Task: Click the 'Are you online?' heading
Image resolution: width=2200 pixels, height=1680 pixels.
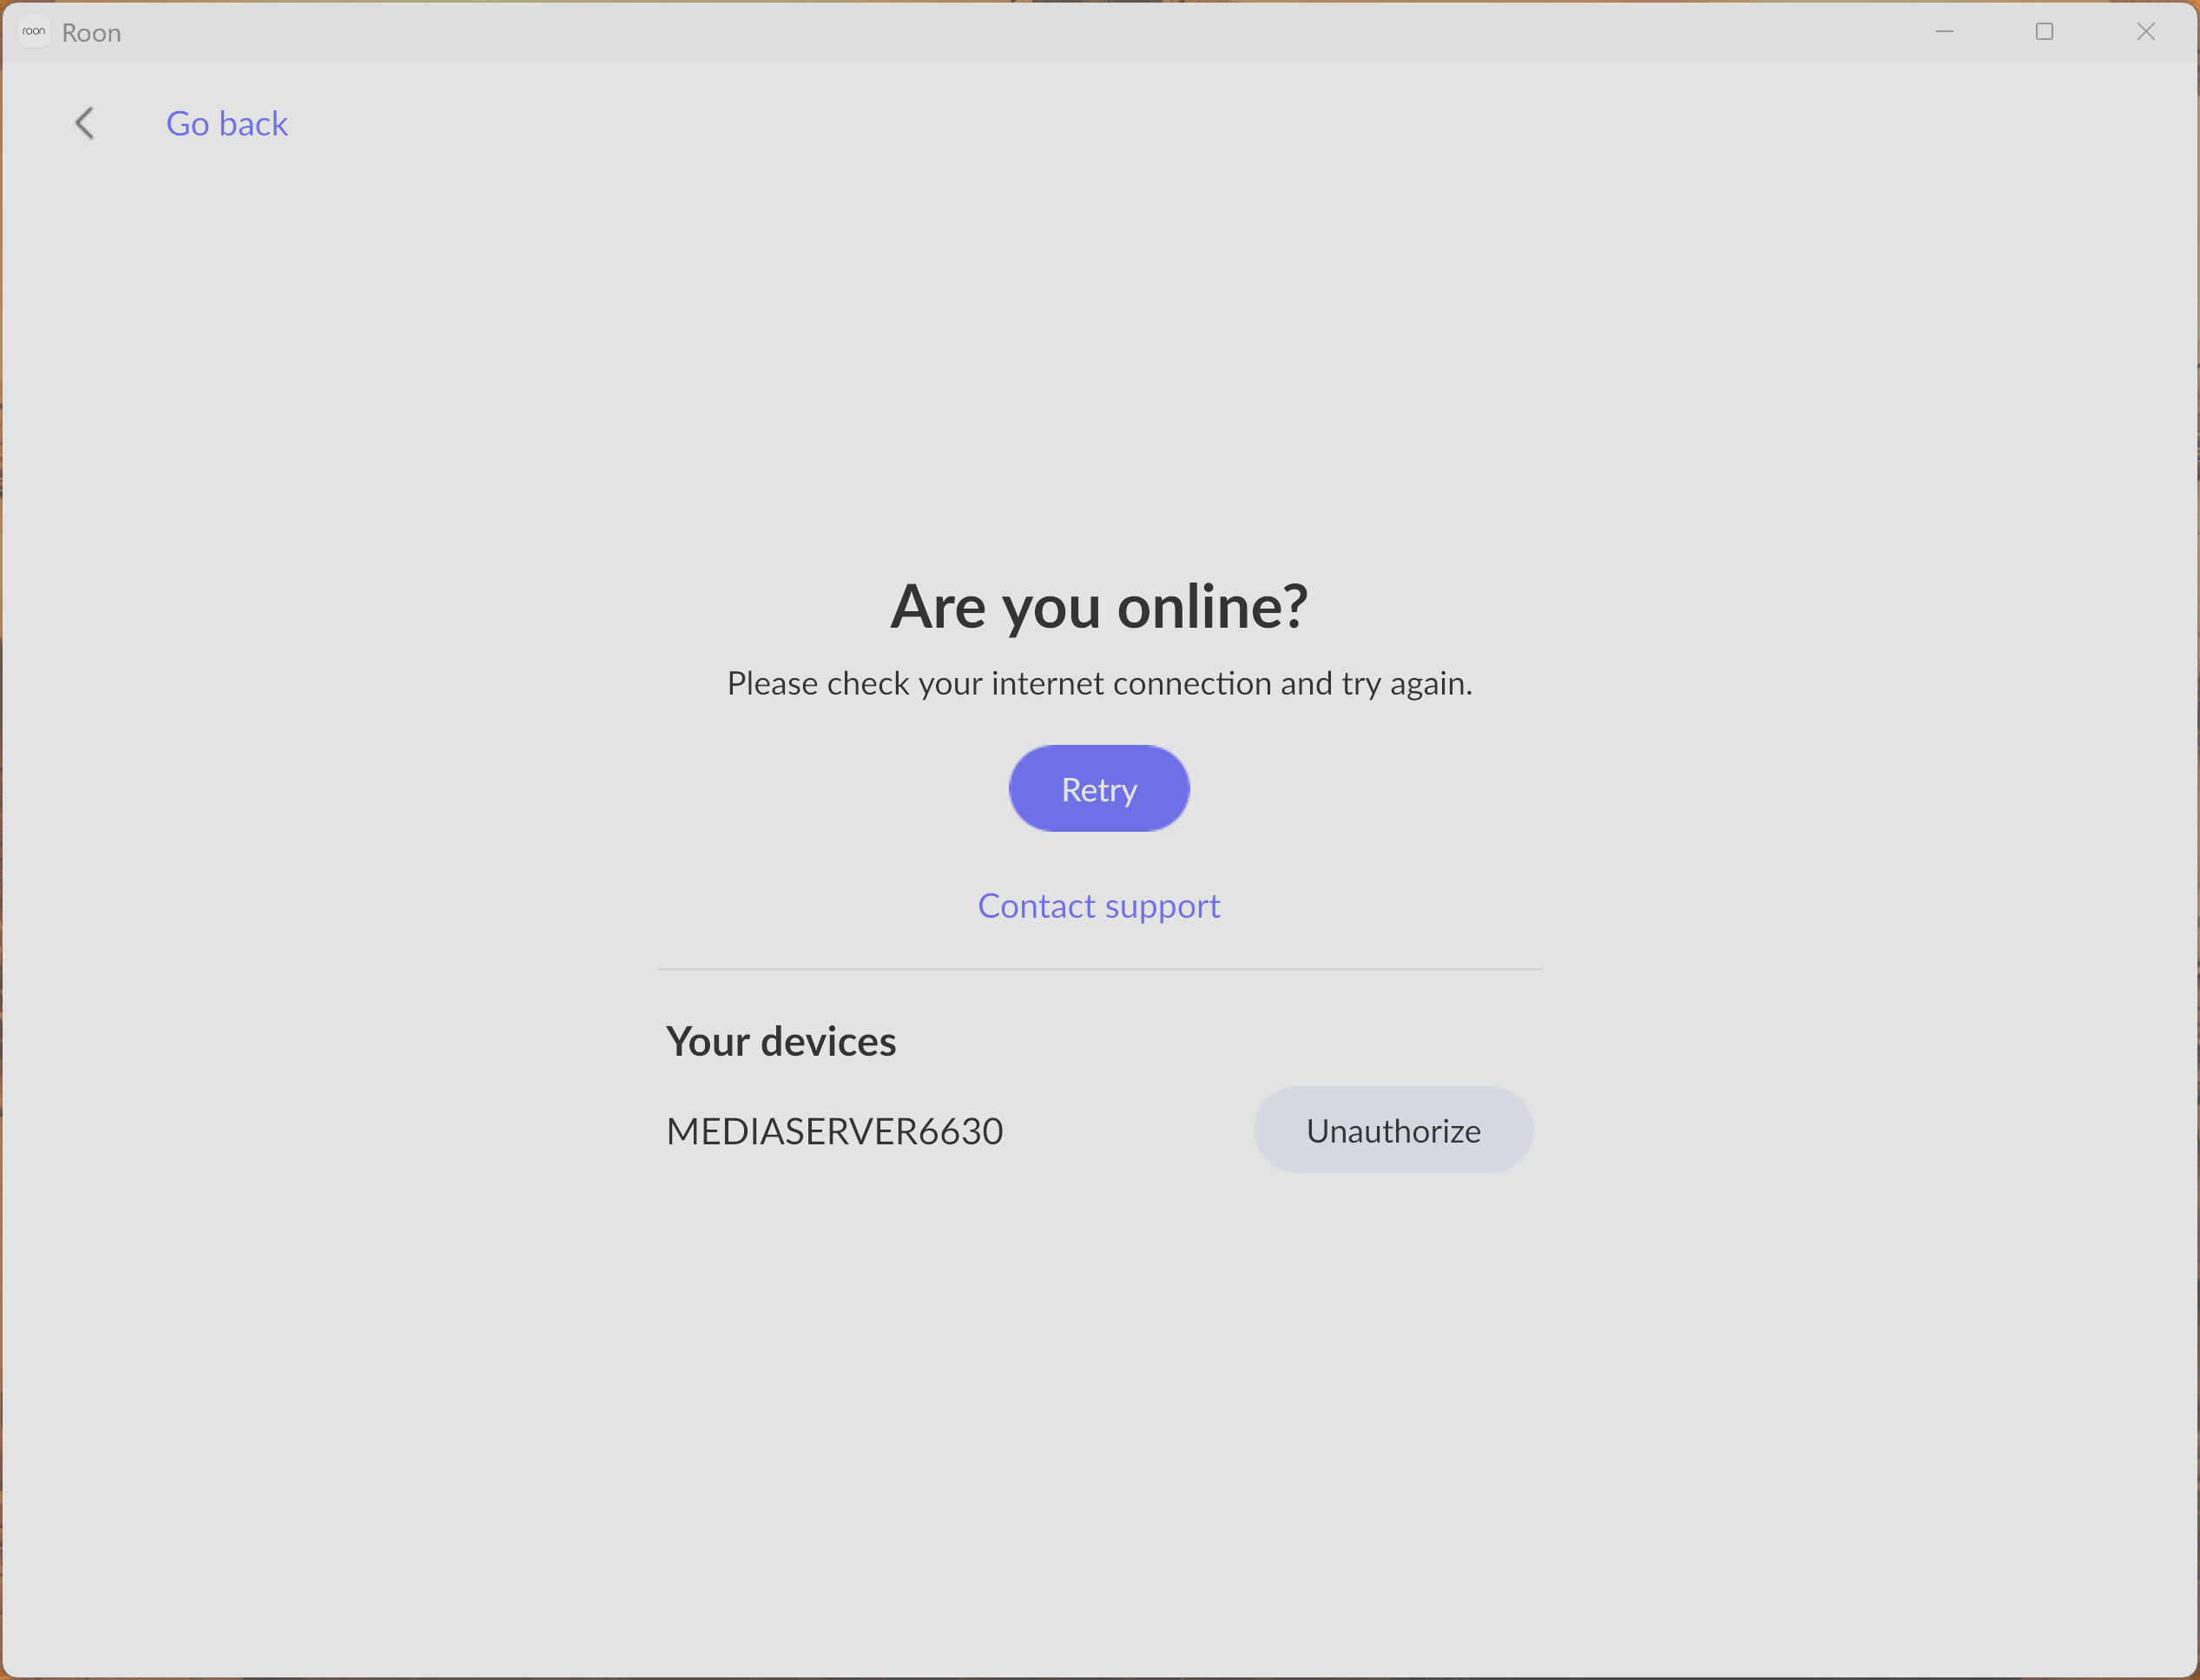Action: pyautogui.click(x=1099, y=606)
